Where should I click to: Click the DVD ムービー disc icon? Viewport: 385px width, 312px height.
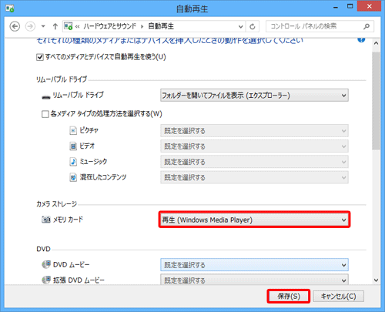tap(46, 264)
